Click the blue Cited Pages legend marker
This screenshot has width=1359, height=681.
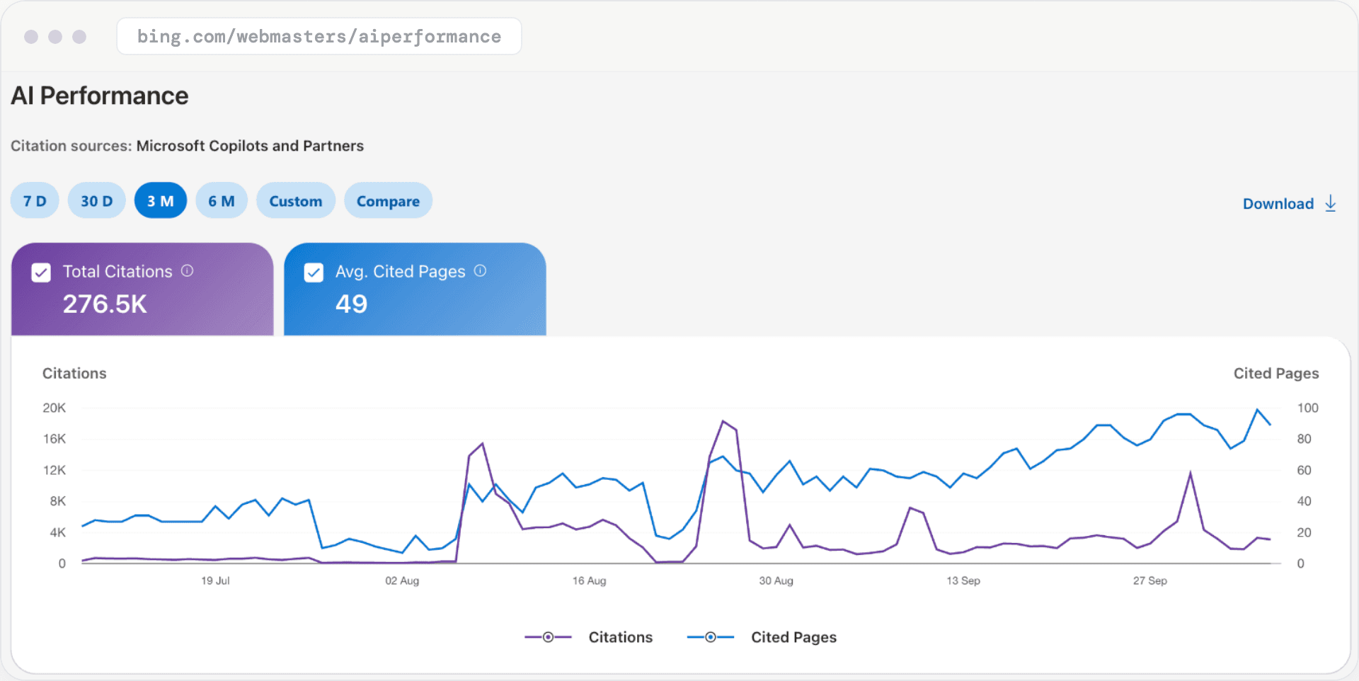pyautogui.click(x=711, y=637)
